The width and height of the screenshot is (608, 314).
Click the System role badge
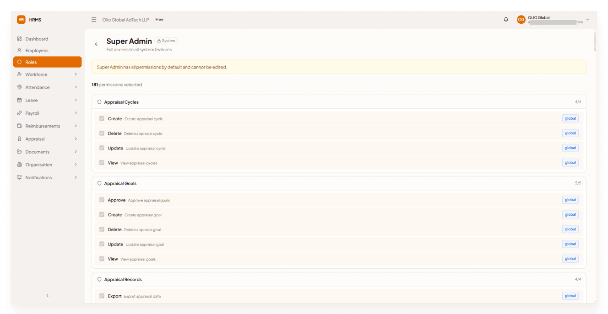pos(166,41)
